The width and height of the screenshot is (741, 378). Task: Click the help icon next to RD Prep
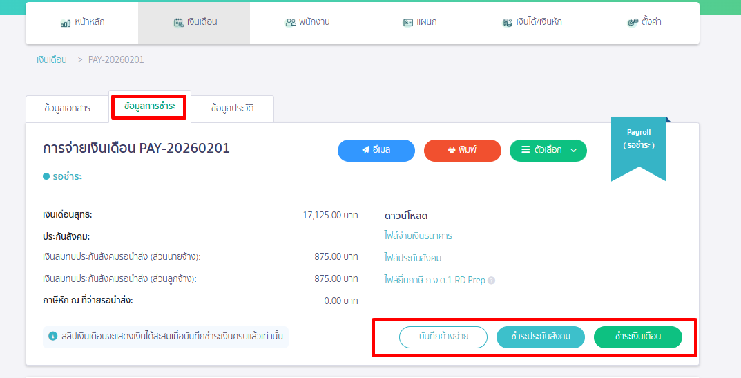click(x=492, y=281)
